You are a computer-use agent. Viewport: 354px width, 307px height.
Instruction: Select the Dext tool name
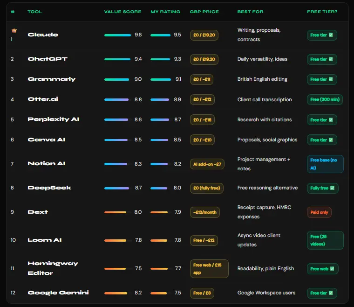(x=38, y=212)
